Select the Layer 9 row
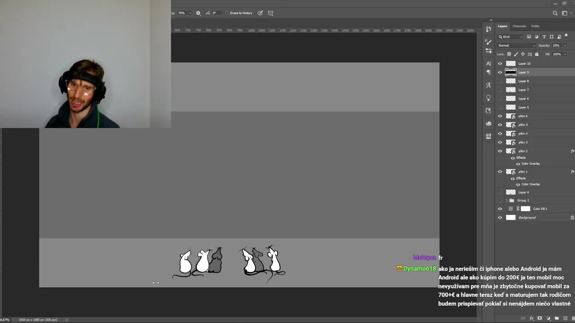Viewport: 575px width, 323px height. pos(535,72)
